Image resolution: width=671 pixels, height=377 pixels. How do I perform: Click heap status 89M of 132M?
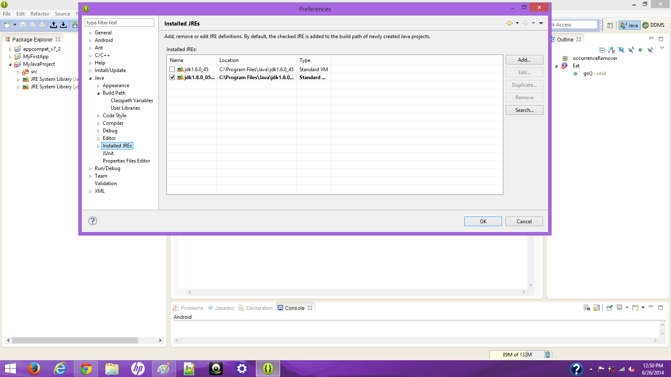517,355
